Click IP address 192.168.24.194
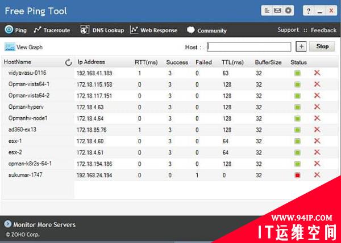341x243 pixels. [94, 175]
